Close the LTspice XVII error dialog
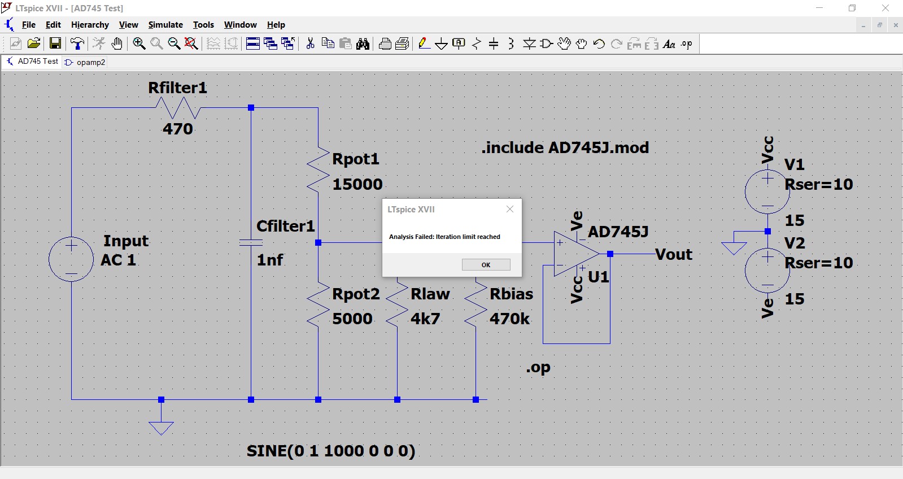 click(510, 209)
